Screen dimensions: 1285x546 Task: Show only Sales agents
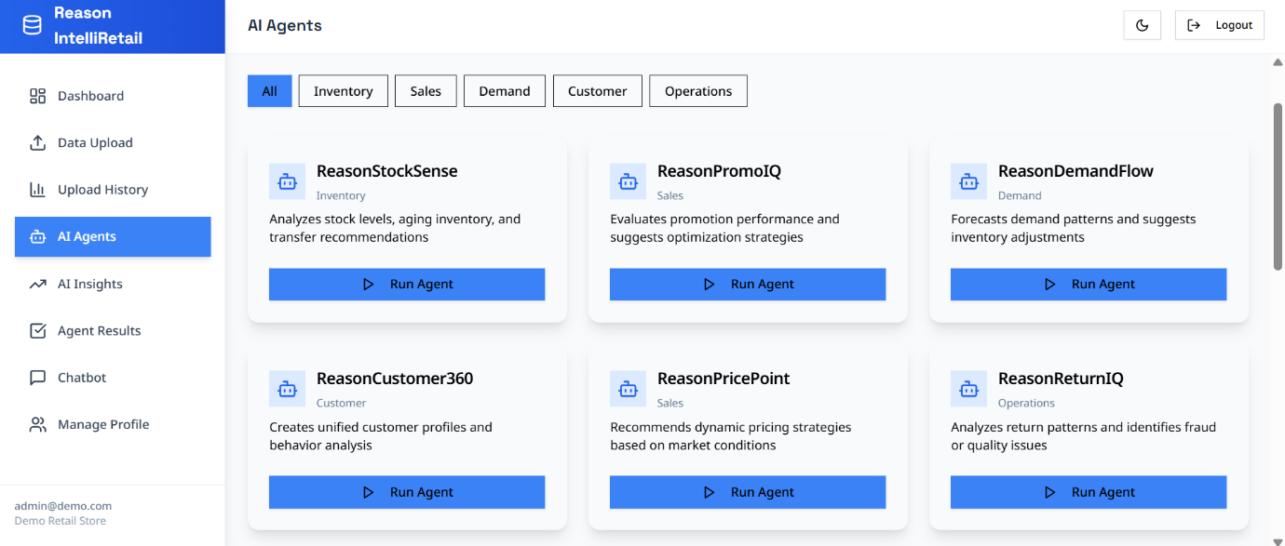426,91
